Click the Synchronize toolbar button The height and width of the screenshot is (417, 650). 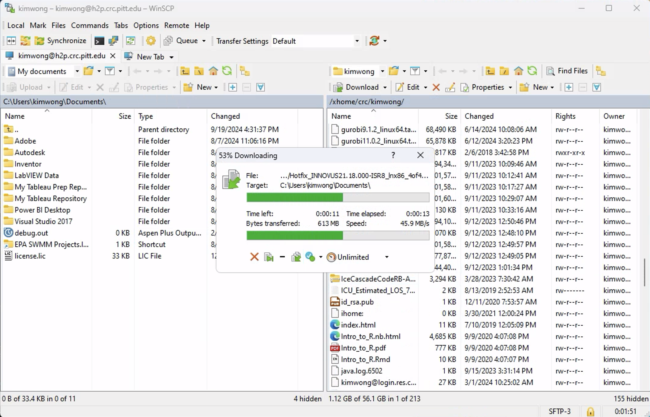pyautogui.click(x=61, y=41)
